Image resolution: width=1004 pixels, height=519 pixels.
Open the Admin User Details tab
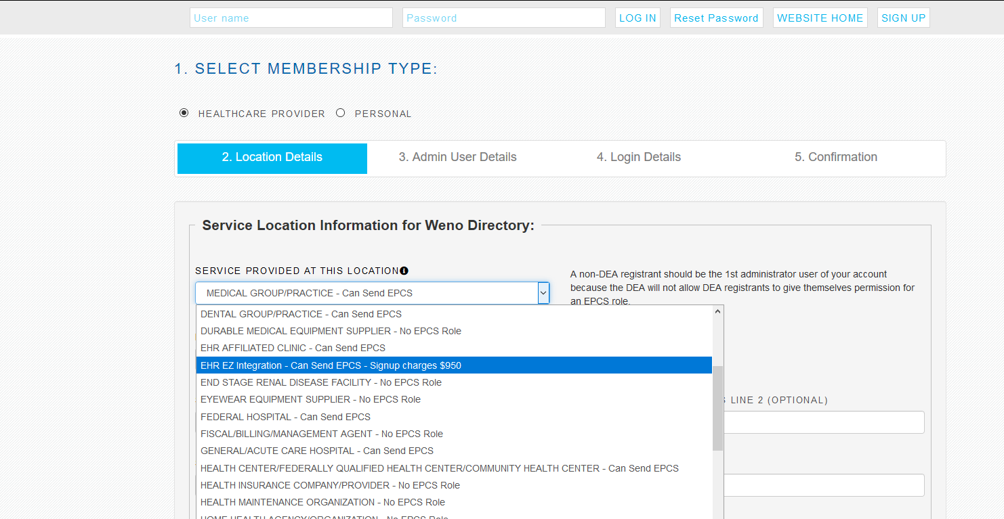click(x=458, y=157)
